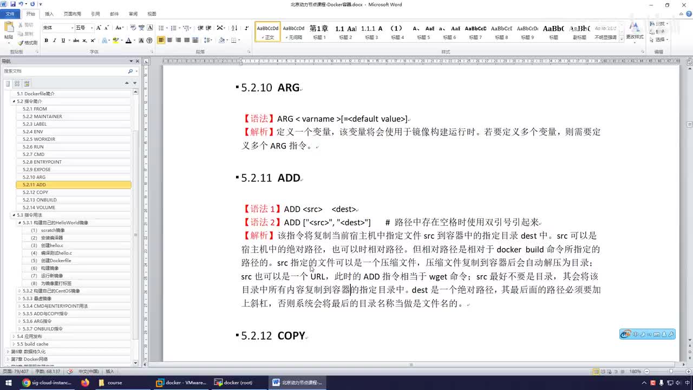Select align right paragraph alignment
Image resolution: width=693 pixels, height=390 pixels.
[x=179, y=41]
